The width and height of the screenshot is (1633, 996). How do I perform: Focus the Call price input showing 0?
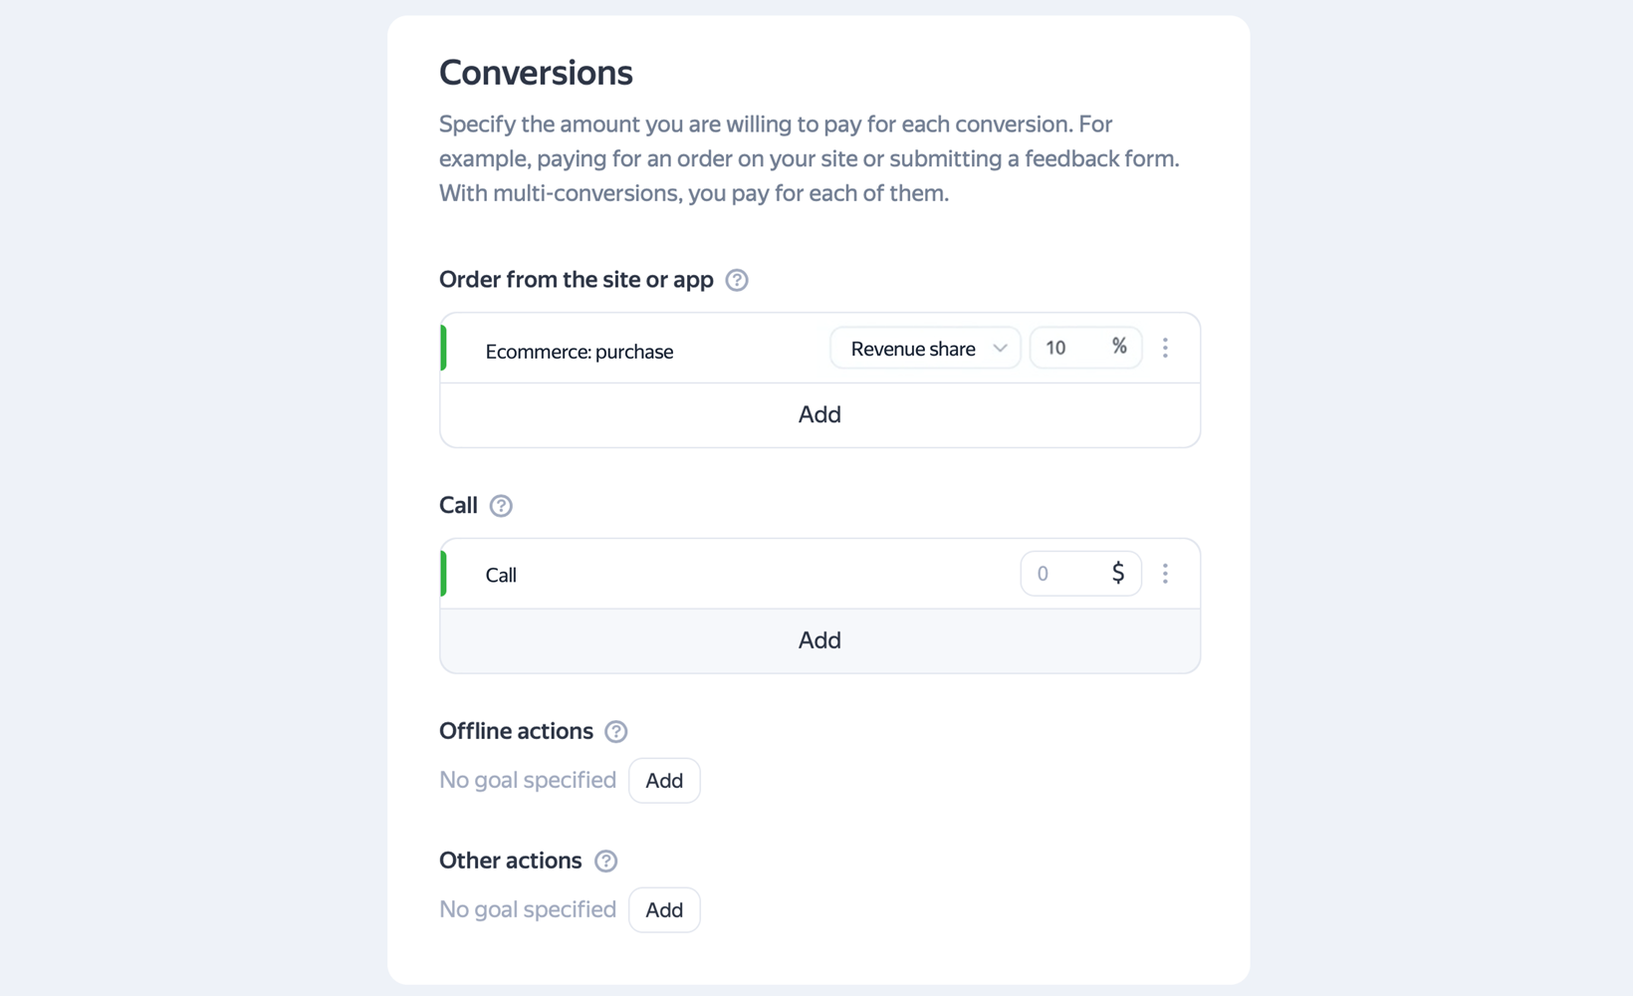point(1060,574)
